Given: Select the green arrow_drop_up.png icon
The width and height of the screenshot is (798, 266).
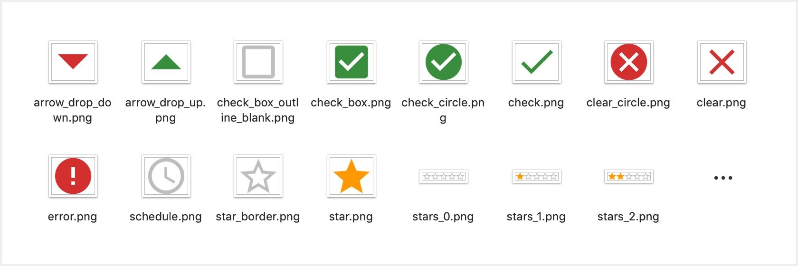Looking at the screenshot, I should (166, 62).
